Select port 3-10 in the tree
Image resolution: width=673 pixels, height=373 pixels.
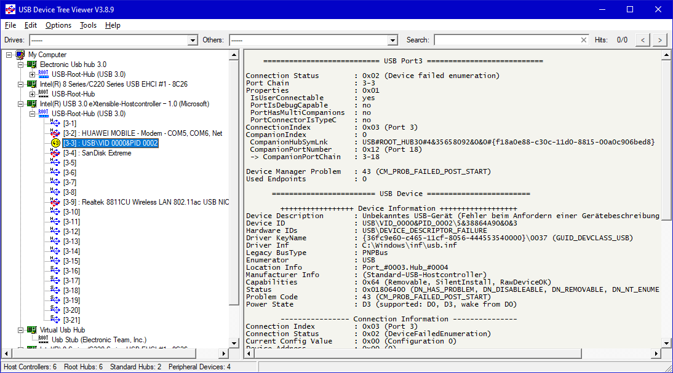(71, 212)
